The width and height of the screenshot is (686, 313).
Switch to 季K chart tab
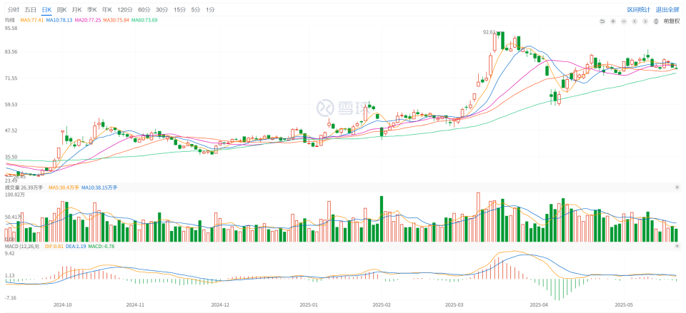(x=92, y=9)
